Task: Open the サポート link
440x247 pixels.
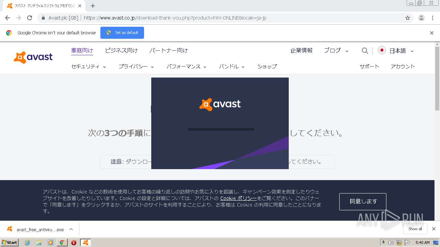Action: (370, 67)
